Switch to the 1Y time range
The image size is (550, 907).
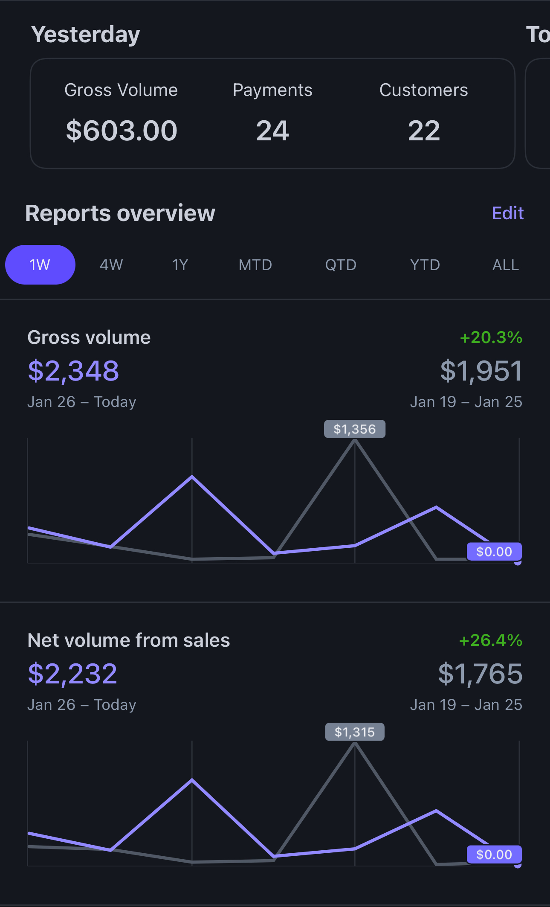click(180, 265)
